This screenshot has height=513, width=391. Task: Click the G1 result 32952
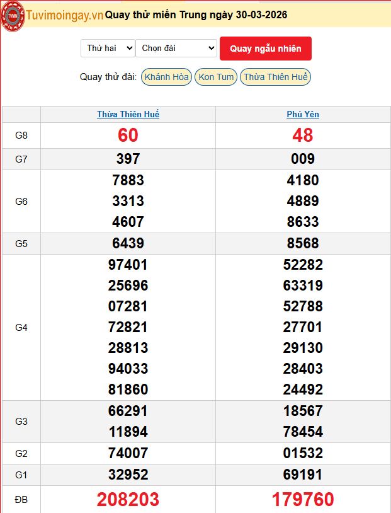pyautogui.click(x=128, y=475)
